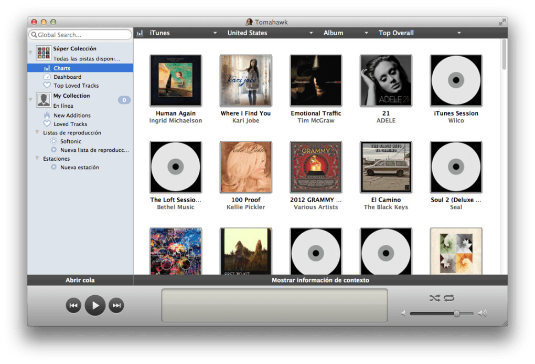Click Abrir cola button
Screen dimensions: 535x364
(x=80, y=280)
